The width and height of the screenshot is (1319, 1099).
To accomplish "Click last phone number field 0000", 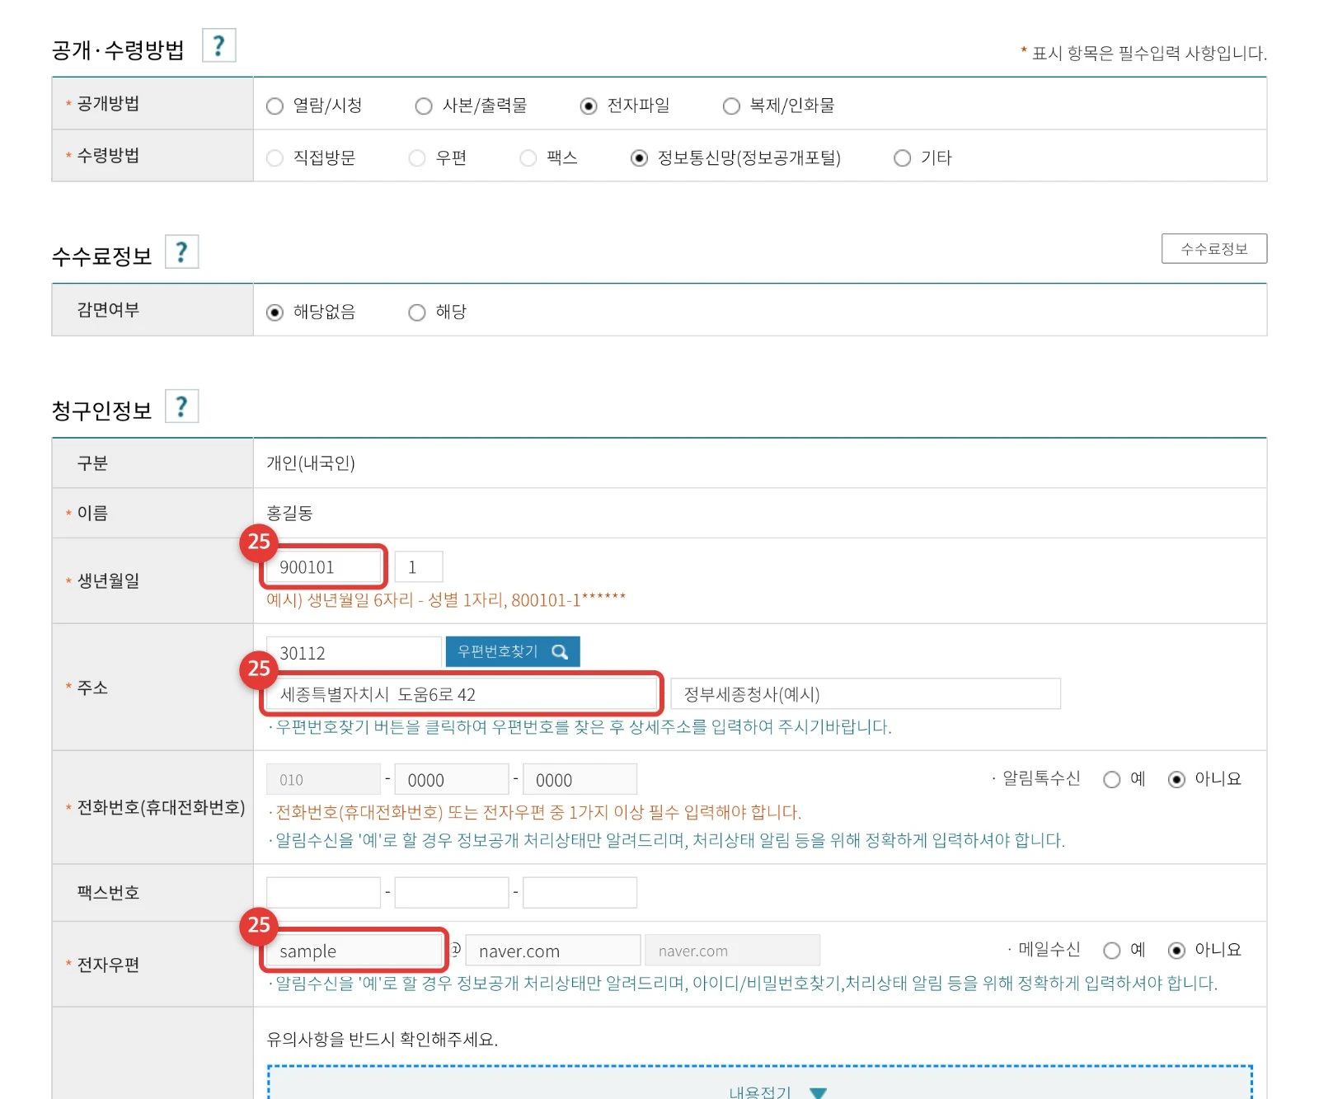I will (580, 779).
